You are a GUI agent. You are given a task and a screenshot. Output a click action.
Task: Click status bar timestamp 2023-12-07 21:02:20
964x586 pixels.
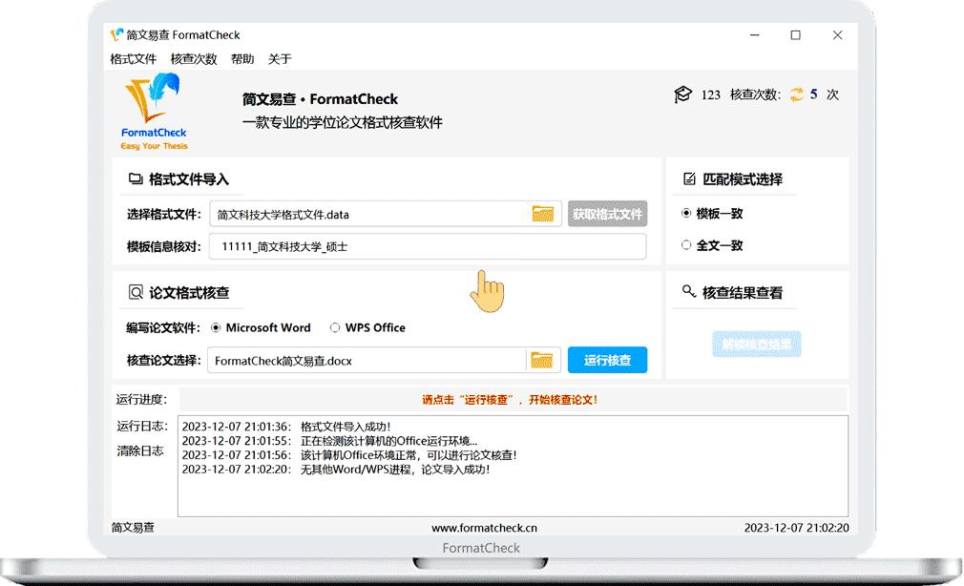coord(796,528)
